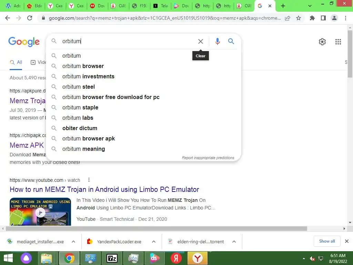Viewport: 353px width, 265px height.
Task: Submit search with blue magnifier icon
Action: coord(231,41)
